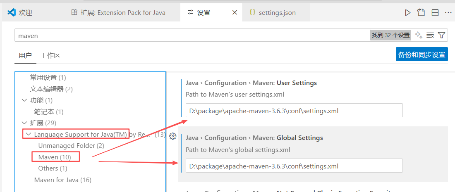Image resolution: width=455 pixels, height=192 pixels.
Task: Click the AI sparkle search icon
Action: [419, 35]
